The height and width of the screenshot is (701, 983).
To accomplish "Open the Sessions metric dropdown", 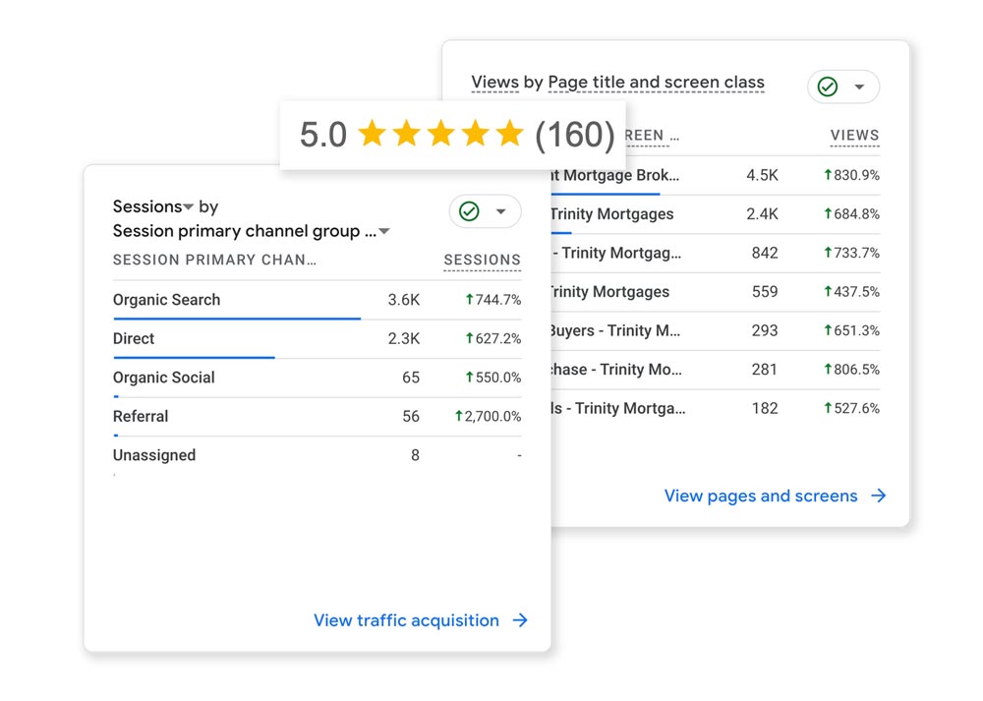I will (x=188, y=207).
